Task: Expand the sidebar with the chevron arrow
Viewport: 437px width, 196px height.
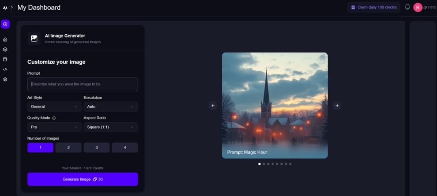Action: pyautogui.click(x=12, y=7)
